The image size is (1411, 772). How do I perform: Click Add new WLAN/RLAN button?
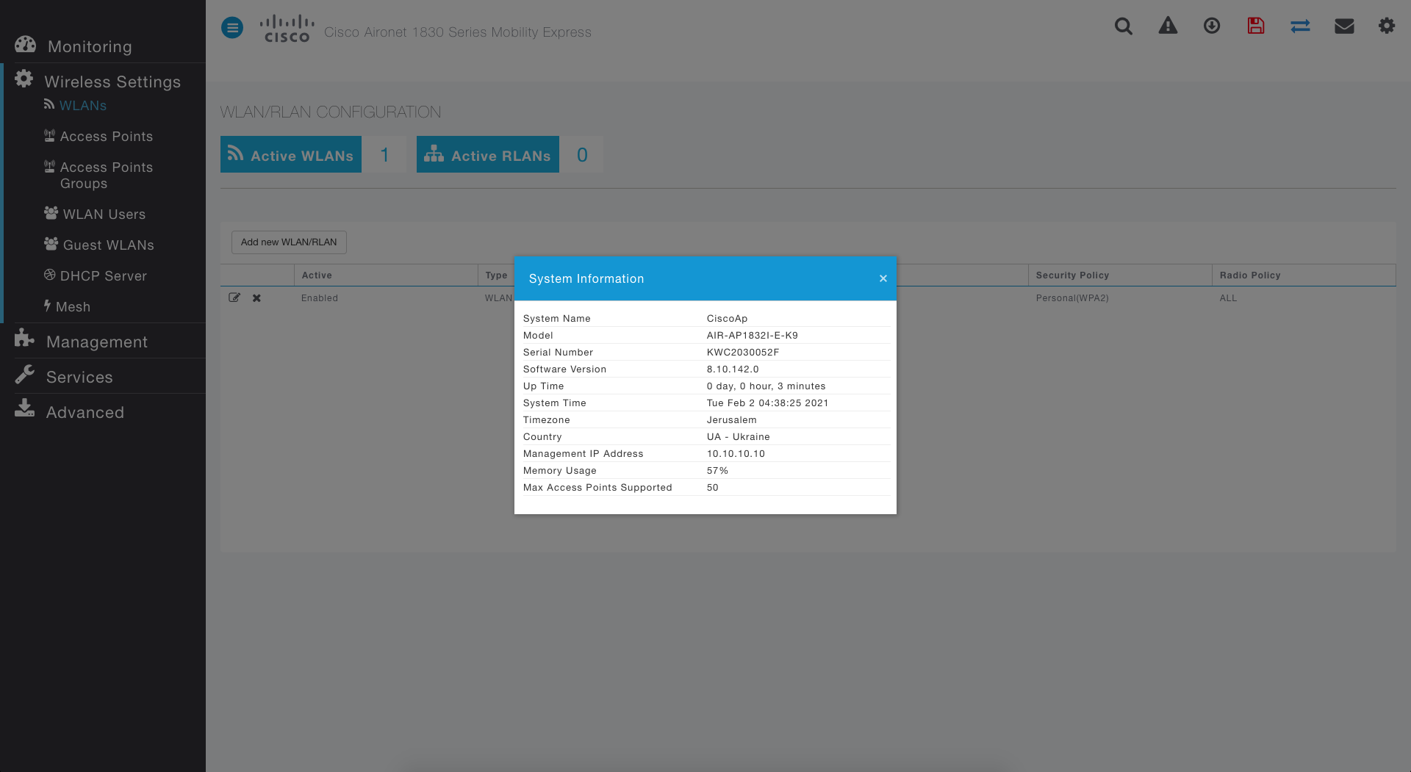pos(289,242)
